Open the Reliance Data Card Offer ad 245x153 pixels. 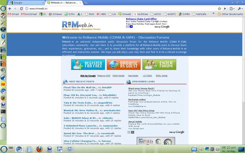[141, 19]
